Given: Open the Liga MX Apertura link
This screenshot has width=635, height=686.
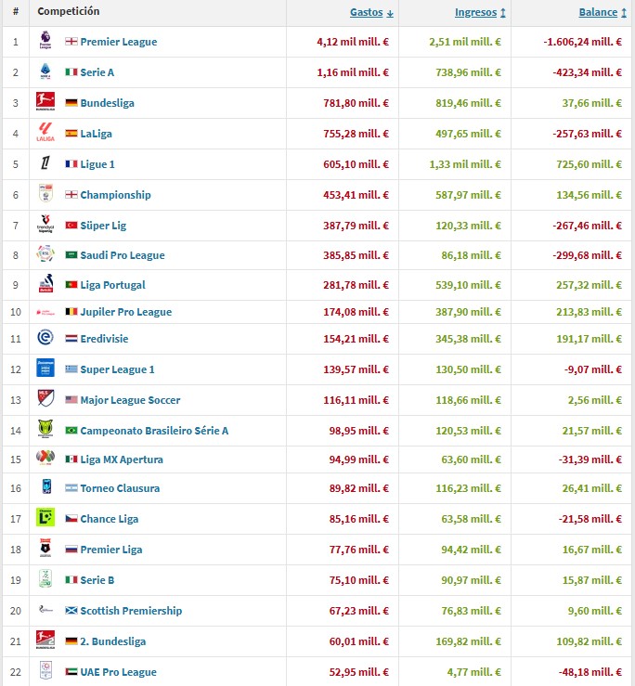Looking at the screenshot, I should 122,459.
